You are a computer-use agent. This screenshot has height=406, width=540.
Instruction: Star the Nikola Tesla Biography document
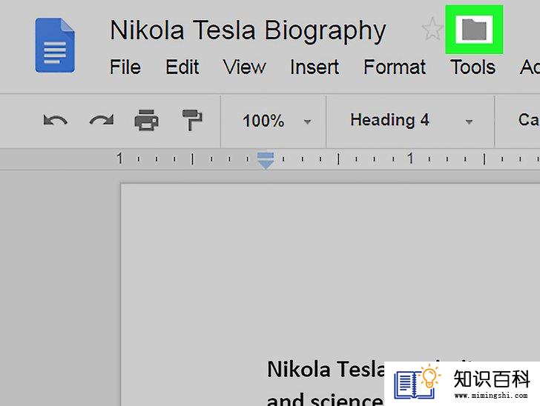click(x=432, y=29)
